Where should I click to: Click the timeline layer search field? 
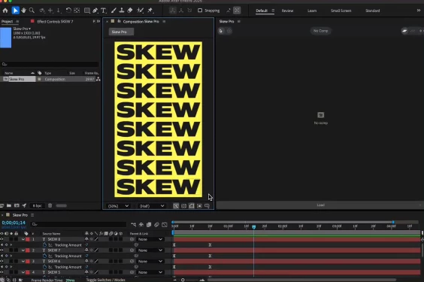coord(79,224)
